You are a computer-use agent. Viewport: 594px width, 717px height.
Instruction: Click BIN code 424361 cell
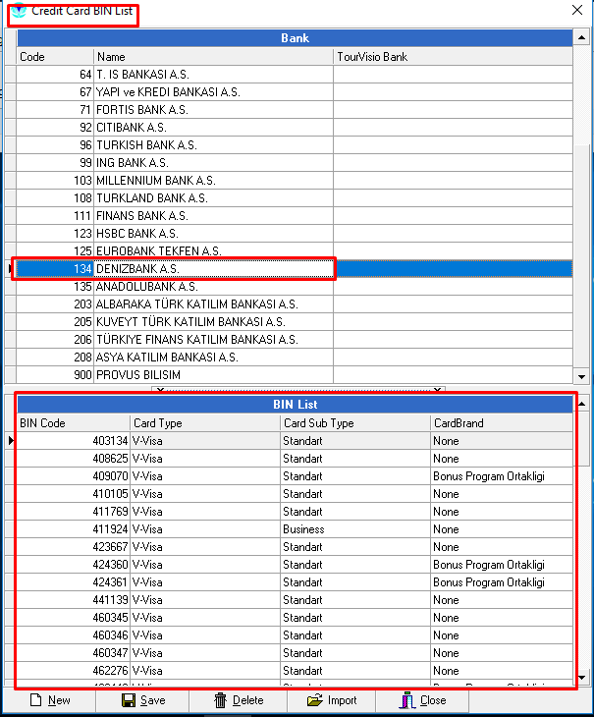74,582
